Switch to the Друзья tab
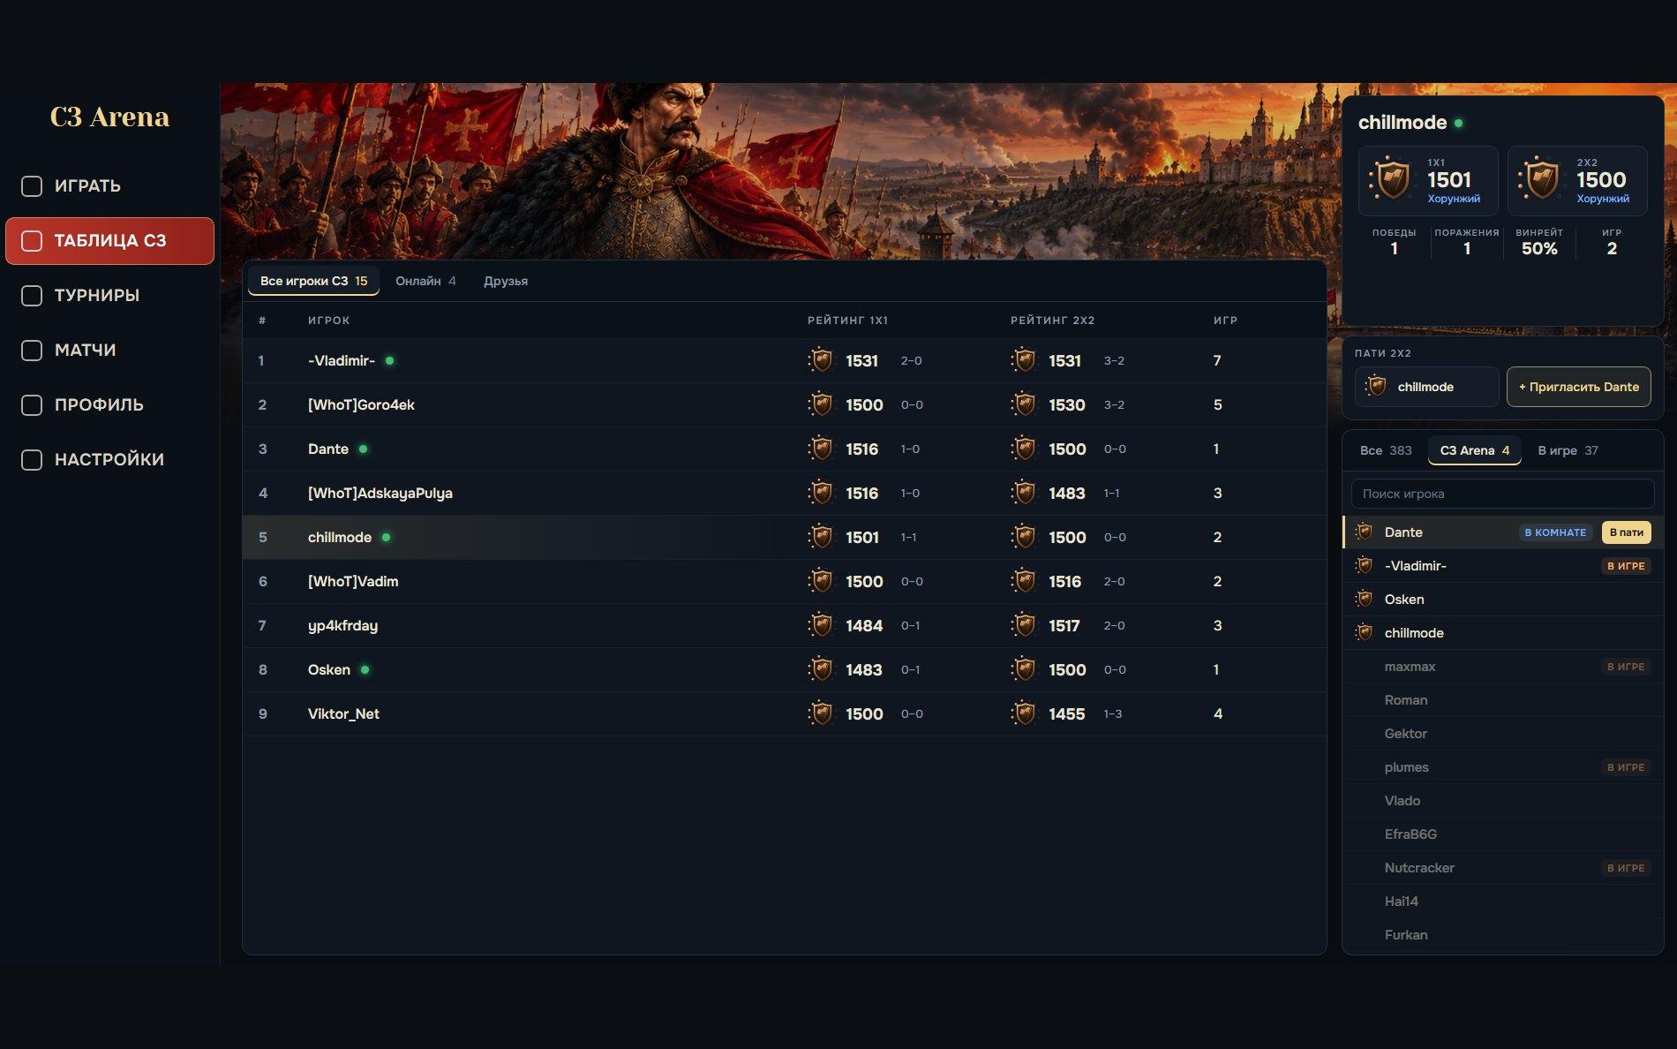 pyautogui.click(x=506, y=281)
